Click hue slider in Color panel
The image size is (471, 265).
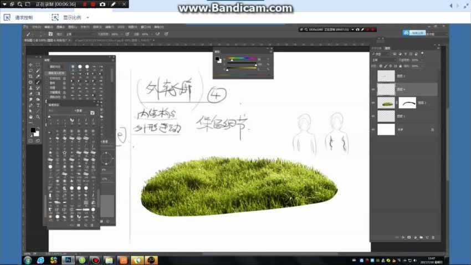click(x=242, y=58)
